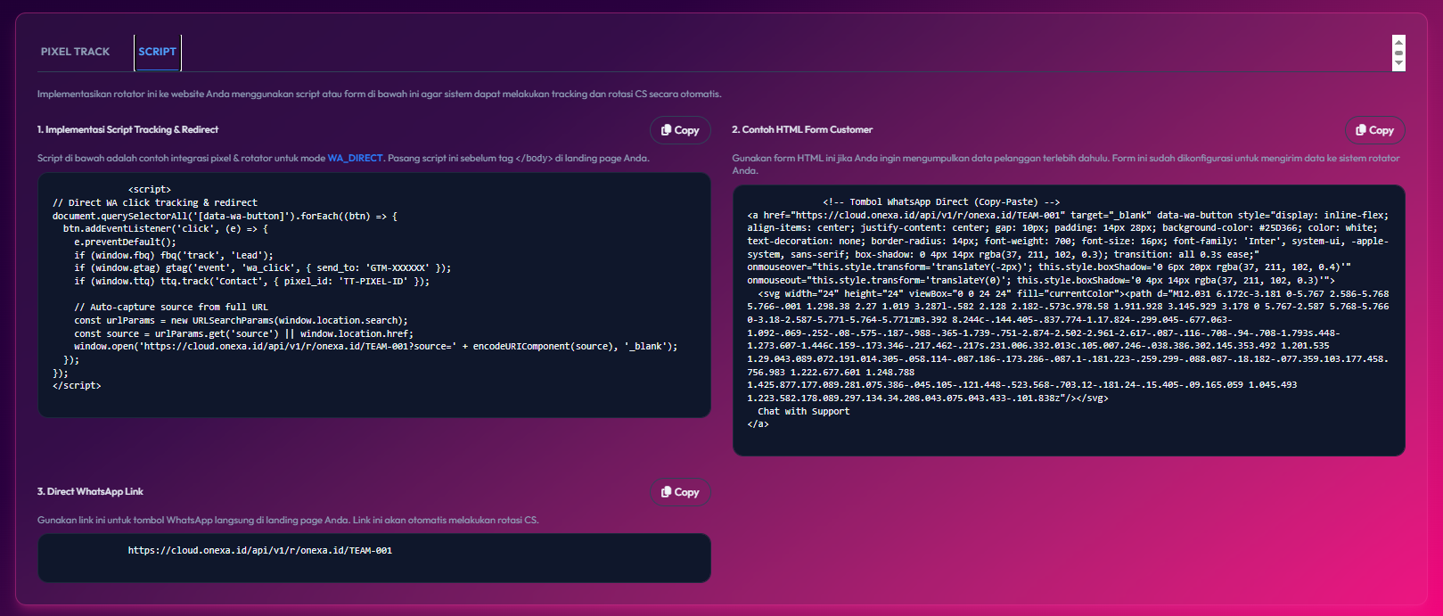Click the scrollbar down arrow at top right
Viewport: 1443px width, 616px height.
click(x=1398, y=64)
